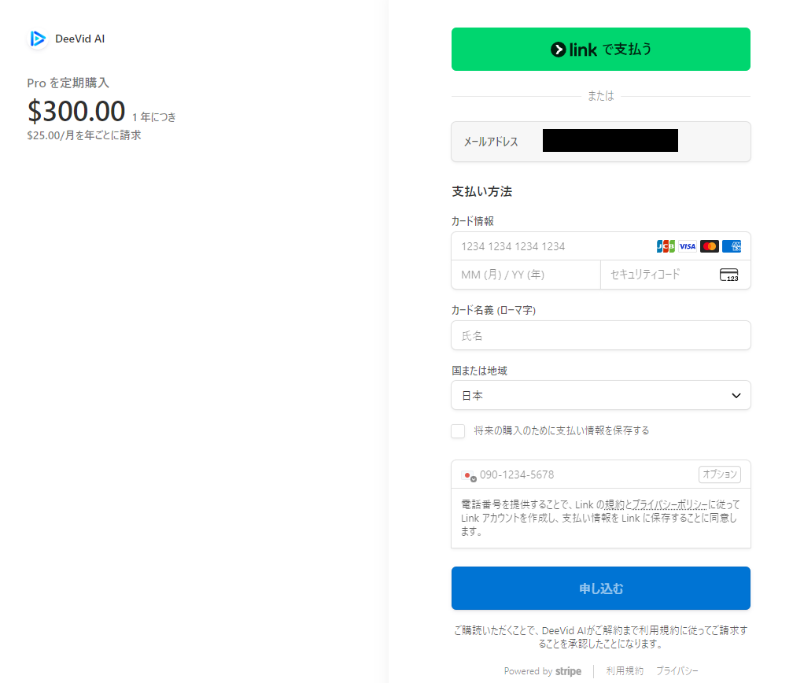Click the Mastercard brand icon
The width and height of the screenshot is (804, 683).
pos(710,246)
